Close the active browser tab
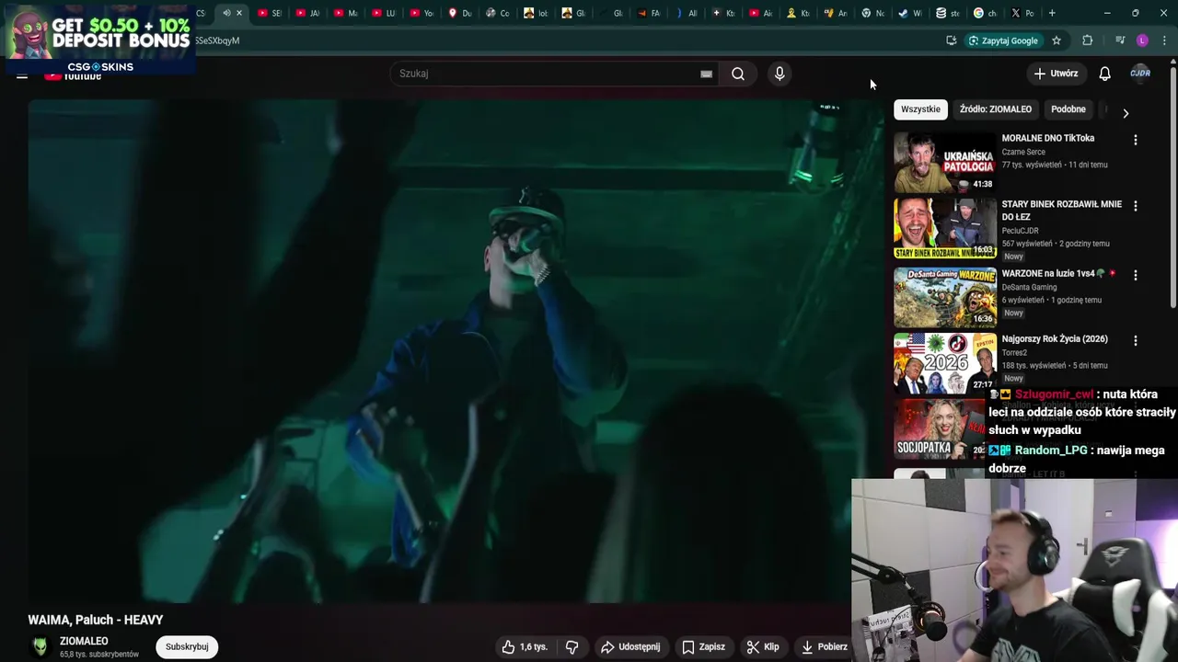This screenshot has width=1178, height=662. [x=239, y=13]
